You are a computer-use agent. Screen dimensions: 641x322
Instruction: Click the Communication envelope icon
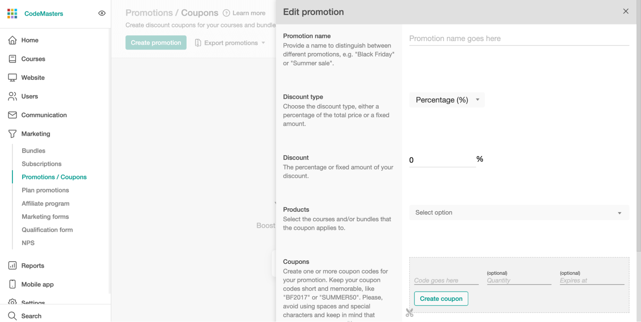tap(12, 115)
